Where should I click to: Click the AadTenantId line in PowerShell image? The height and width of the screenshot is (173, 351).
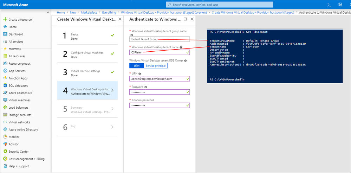258,44
